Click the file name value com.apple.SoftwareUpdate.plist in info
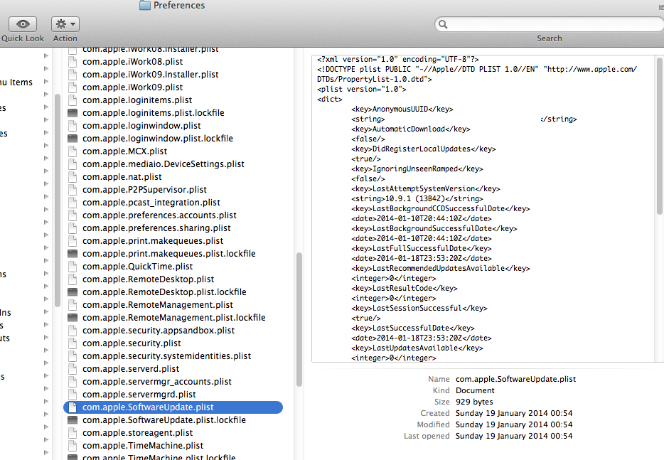The image size is (664, 460). coord(516,379)
